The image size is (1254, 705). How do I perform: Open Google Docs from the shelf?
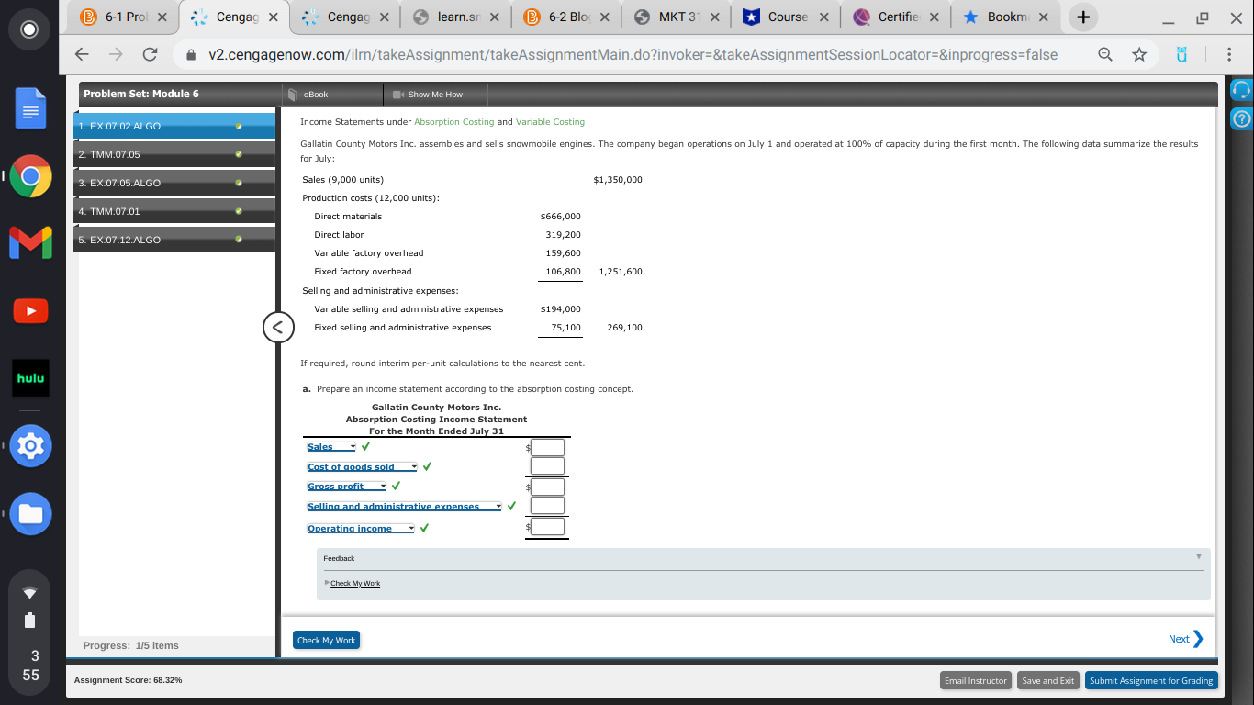tap(30, 110)
